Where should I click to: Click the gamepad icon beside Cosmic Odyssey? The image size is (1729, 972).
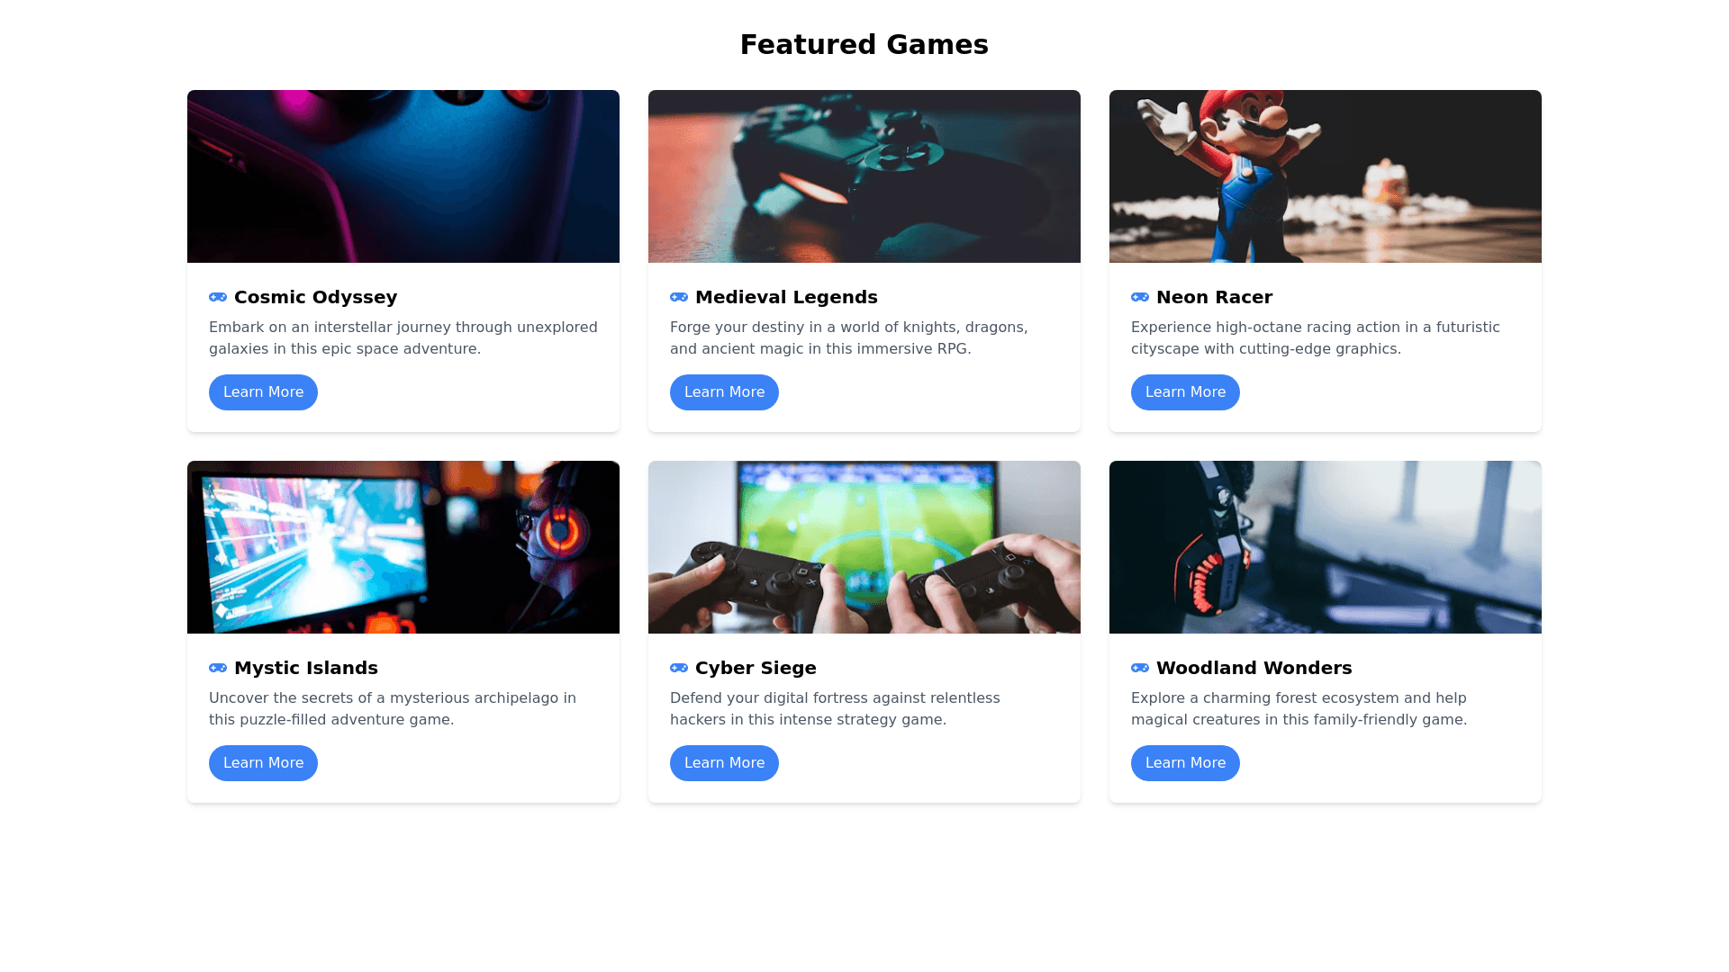(x=218, y=297)
